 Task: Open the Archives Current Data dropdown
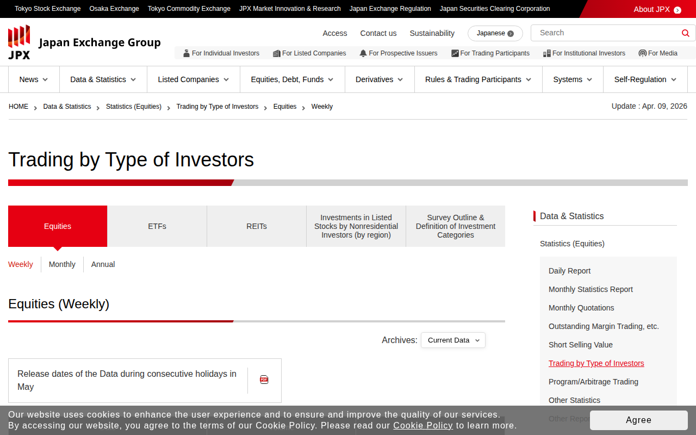[x=453, y=340]
